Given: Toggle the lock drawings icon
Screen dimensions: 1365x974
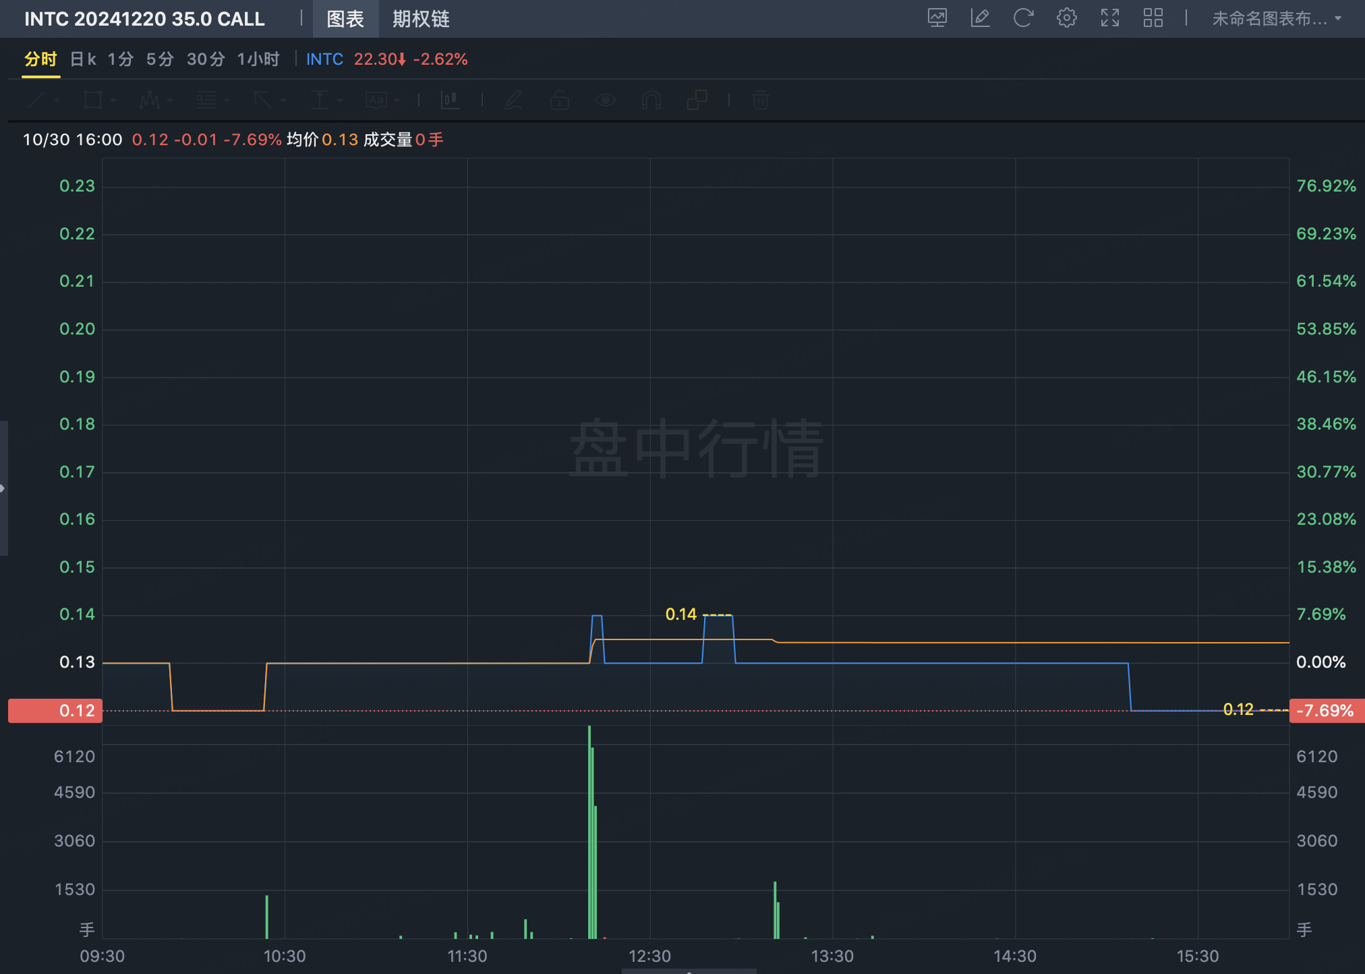Looking at the screenshot, I should (559, 101).
